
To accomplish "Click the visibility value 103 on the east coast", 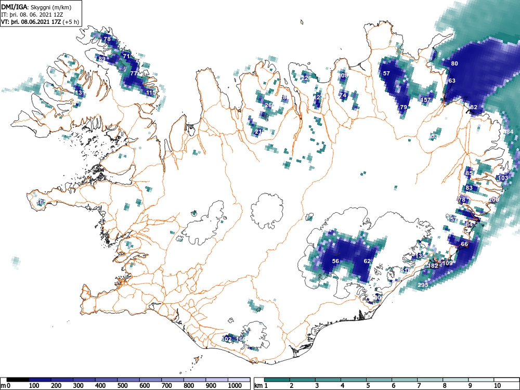I will [503, 178].
